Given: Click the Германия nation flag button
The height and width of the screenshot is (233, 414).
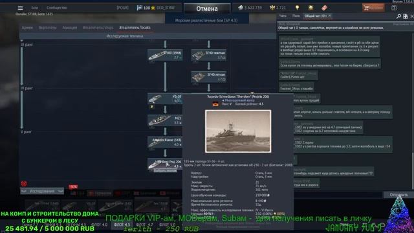Looking at the screenshot, I should pyautogui.click(x=100, y=194).
